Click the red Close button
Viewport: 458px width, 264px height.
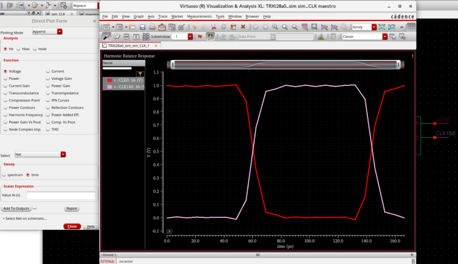(72, 227)
